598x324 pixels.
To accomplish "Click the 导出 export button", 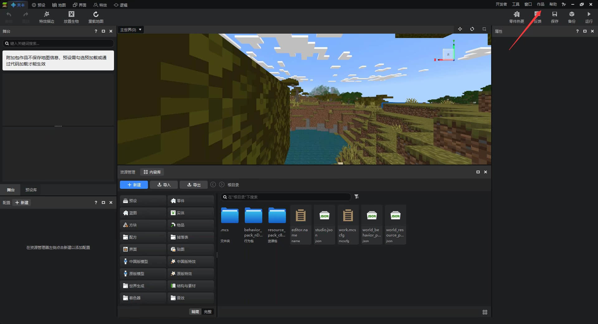I will (194, 185).
